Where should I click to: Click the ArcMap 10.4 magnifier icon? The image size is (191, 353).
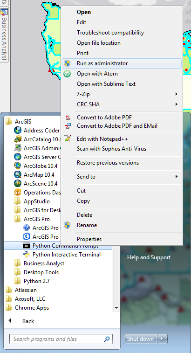pos(18,175)
